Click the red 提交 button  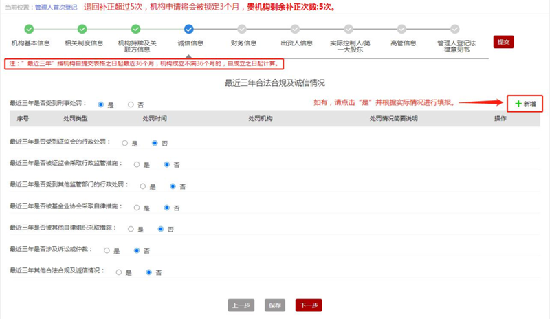[503, 42]
